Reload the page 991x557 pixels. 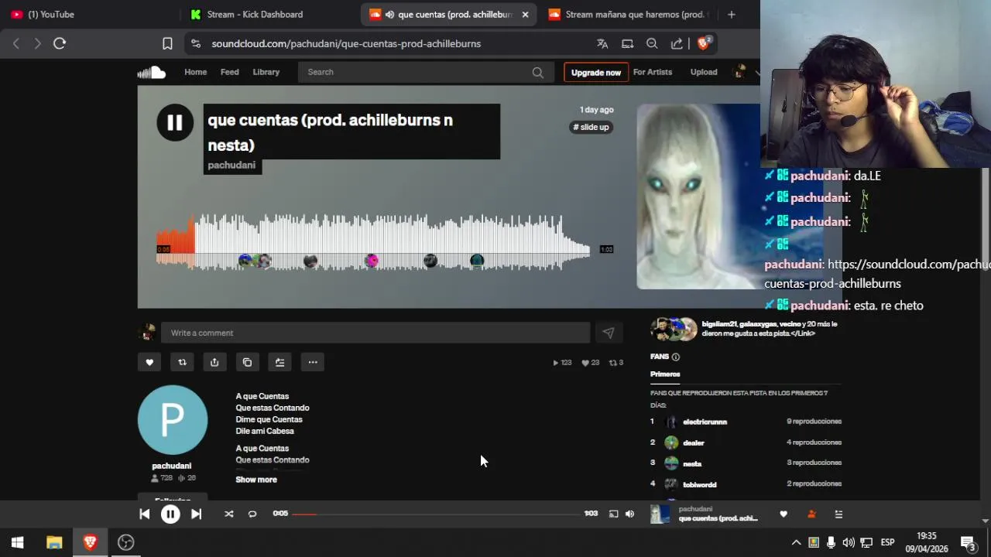pyautogui.click(x=60, y=44)
